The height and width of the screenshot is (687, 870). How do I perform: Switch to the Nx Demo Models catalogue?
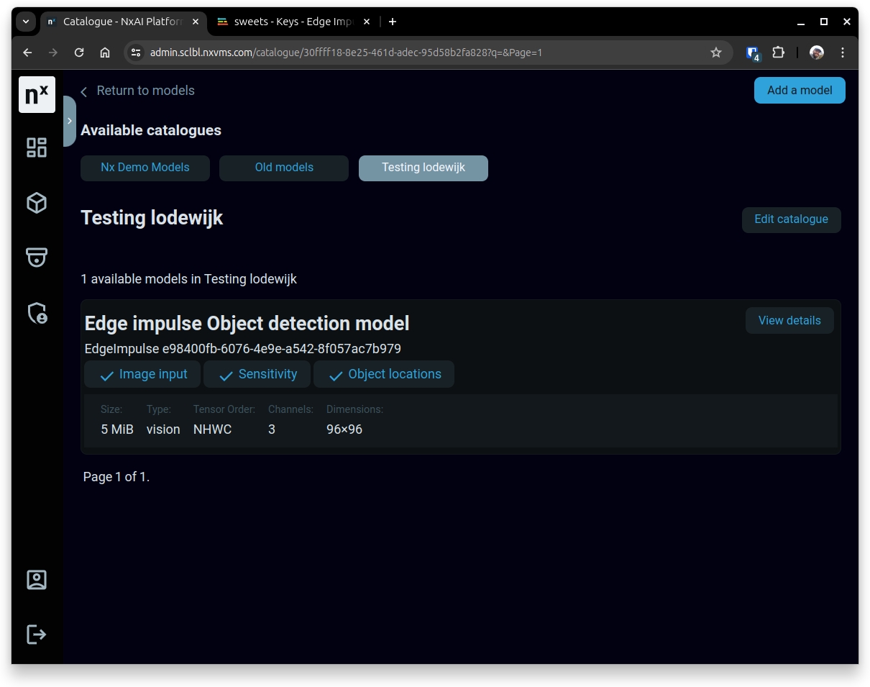145,168
